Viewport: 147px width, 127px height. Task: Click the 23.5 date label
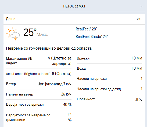point(139,19)
